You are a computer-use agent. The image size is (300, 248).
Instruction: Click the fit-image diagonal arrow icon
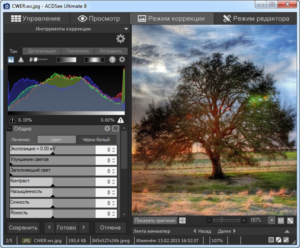tap(290, 220)
